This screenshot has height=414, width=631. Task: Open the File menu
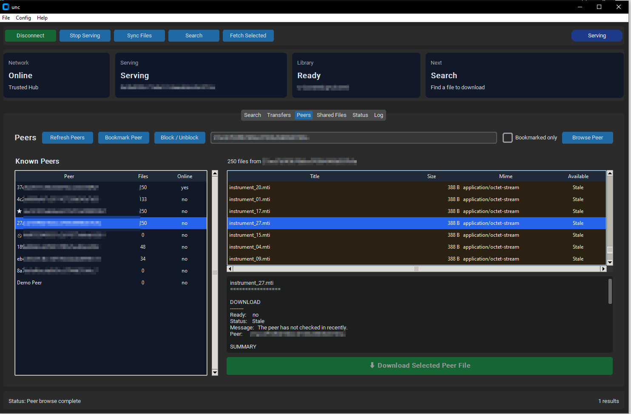[6, 18]
